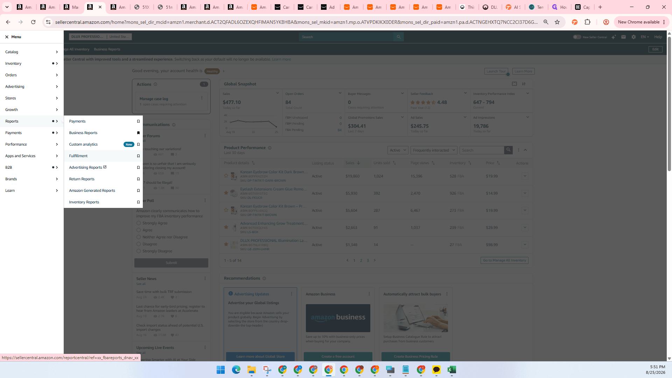Viewport: 672px width, 378px height.
Task: Open the Settings gear icon
Action: click(633, 37)
